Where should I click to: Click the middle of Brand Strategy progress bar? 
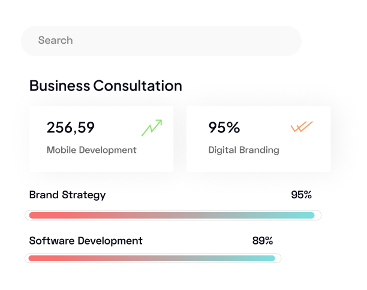(172, 215)
